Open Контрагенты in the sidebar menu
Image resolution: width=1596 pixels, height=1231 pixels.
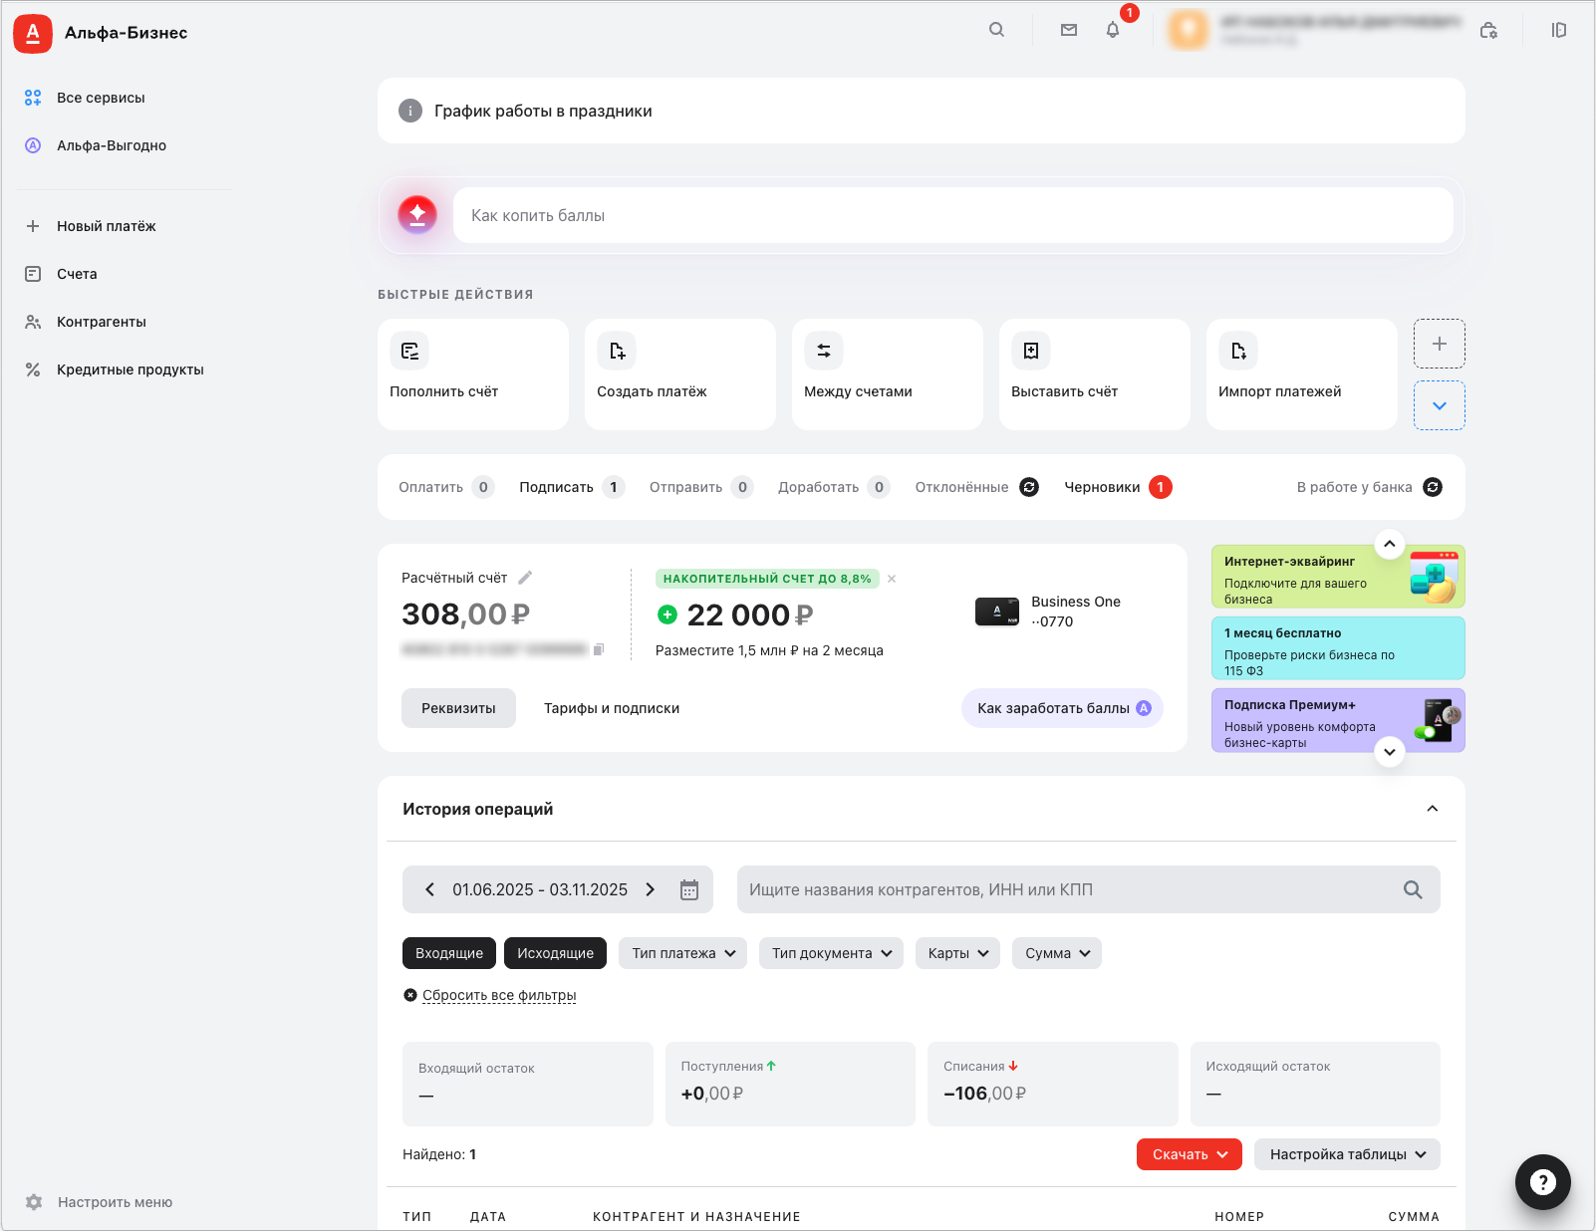(x=102, y=322)
